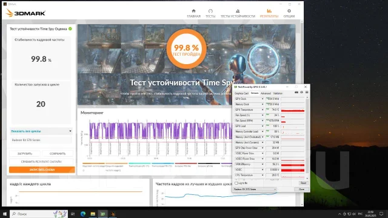Image resolution: width=388 pixels, height=218 pixels.
Task: Open GPU-Z hamburger menu icon
Action: click(307, 92)
